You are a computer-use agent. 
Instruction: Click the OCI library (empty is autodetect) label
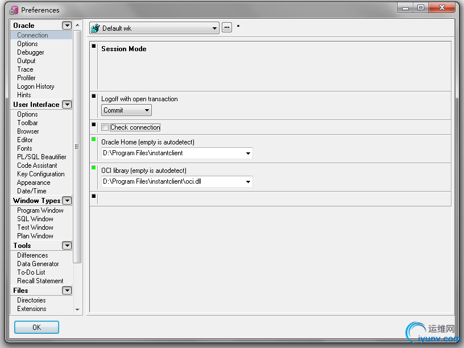[x=144, y=171]
